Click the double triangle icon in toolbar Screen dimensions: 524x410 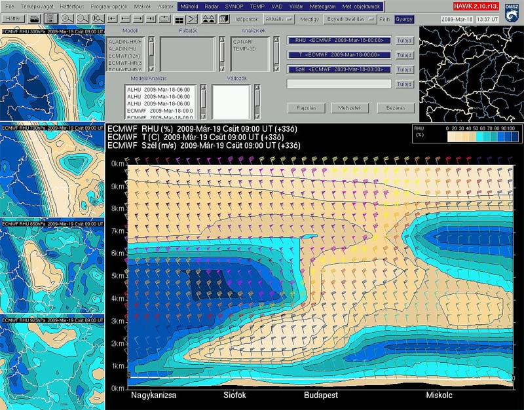(x=208, y=19)
